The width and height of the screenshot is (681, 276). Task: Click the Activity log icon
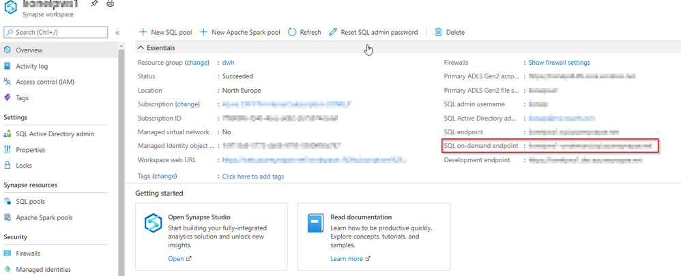point(7,66)
